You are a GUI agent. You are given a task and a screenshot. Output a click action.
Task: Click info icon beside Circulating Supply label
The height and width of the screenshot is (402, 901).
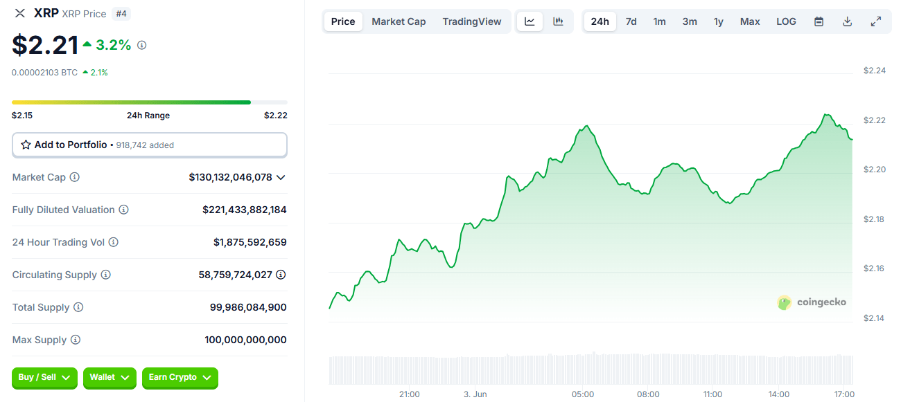click(106, 275)
